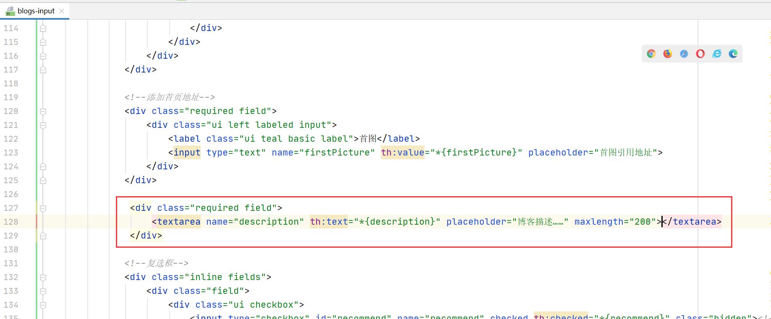Click placeholder 首图引用地址 value

pyautogui.click(x=626, y=153)
